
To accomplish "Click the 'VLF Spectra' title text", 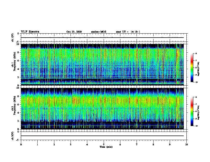I will click(30, 32).
